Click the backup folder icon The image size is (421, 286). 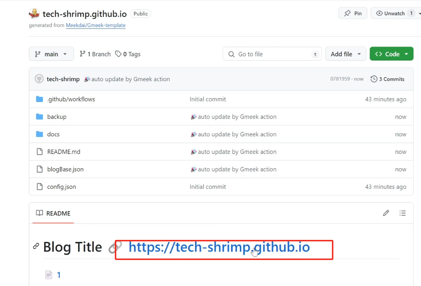coord(40,117)
